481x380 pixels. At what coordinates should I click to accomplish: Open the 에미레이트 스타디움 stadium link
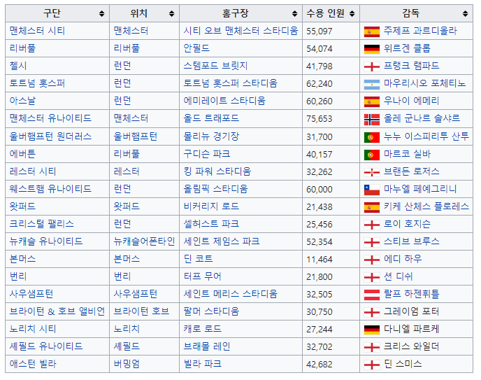224,101
